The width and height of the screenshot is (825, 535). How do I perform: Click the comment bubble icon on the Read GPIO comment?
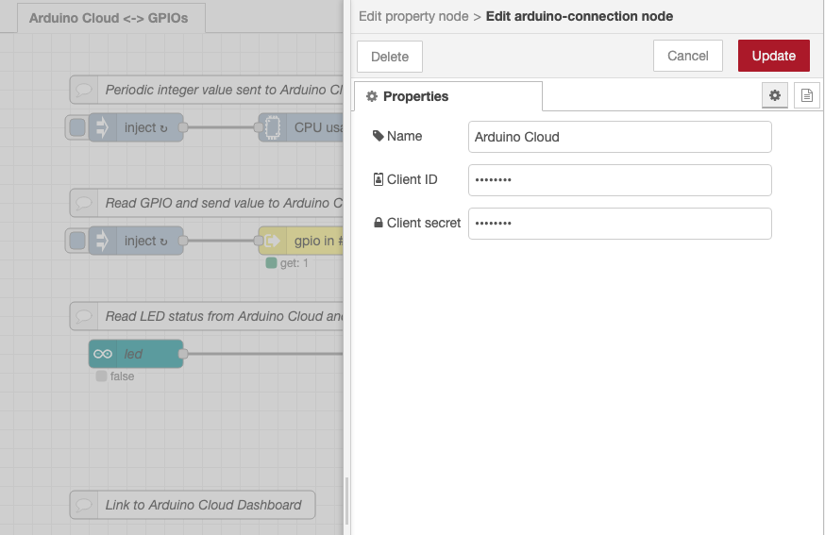[84, 203]
